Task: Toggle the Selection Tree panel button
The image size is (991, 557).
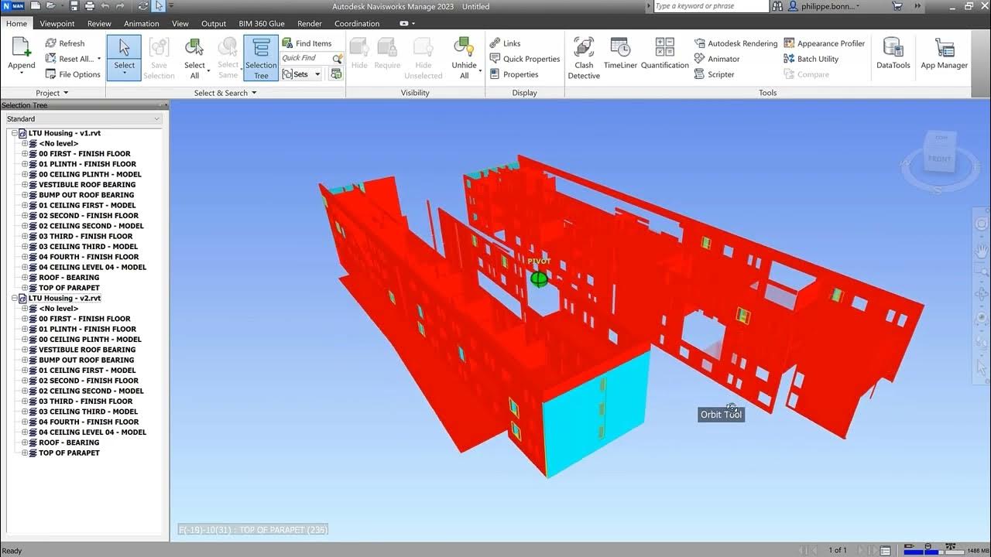Action: [261, 58]
